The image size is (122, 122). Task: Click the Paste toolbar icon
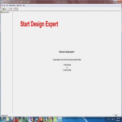11,9
